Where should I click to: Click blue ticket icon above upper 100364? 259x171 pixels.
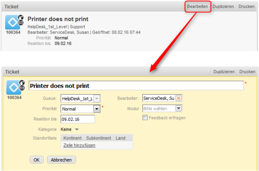13,22
